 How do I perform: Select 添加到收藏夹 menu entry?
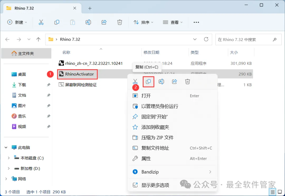click(x=172, y=127)
